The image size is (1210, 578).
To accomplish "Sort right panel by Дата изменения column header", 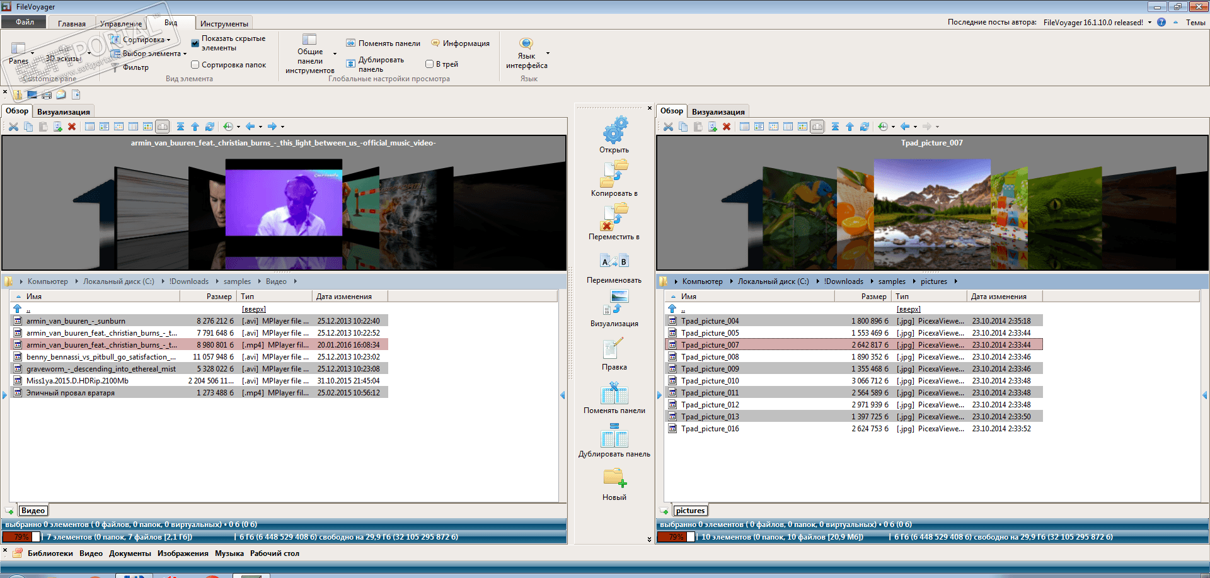I will [1005, 297].
